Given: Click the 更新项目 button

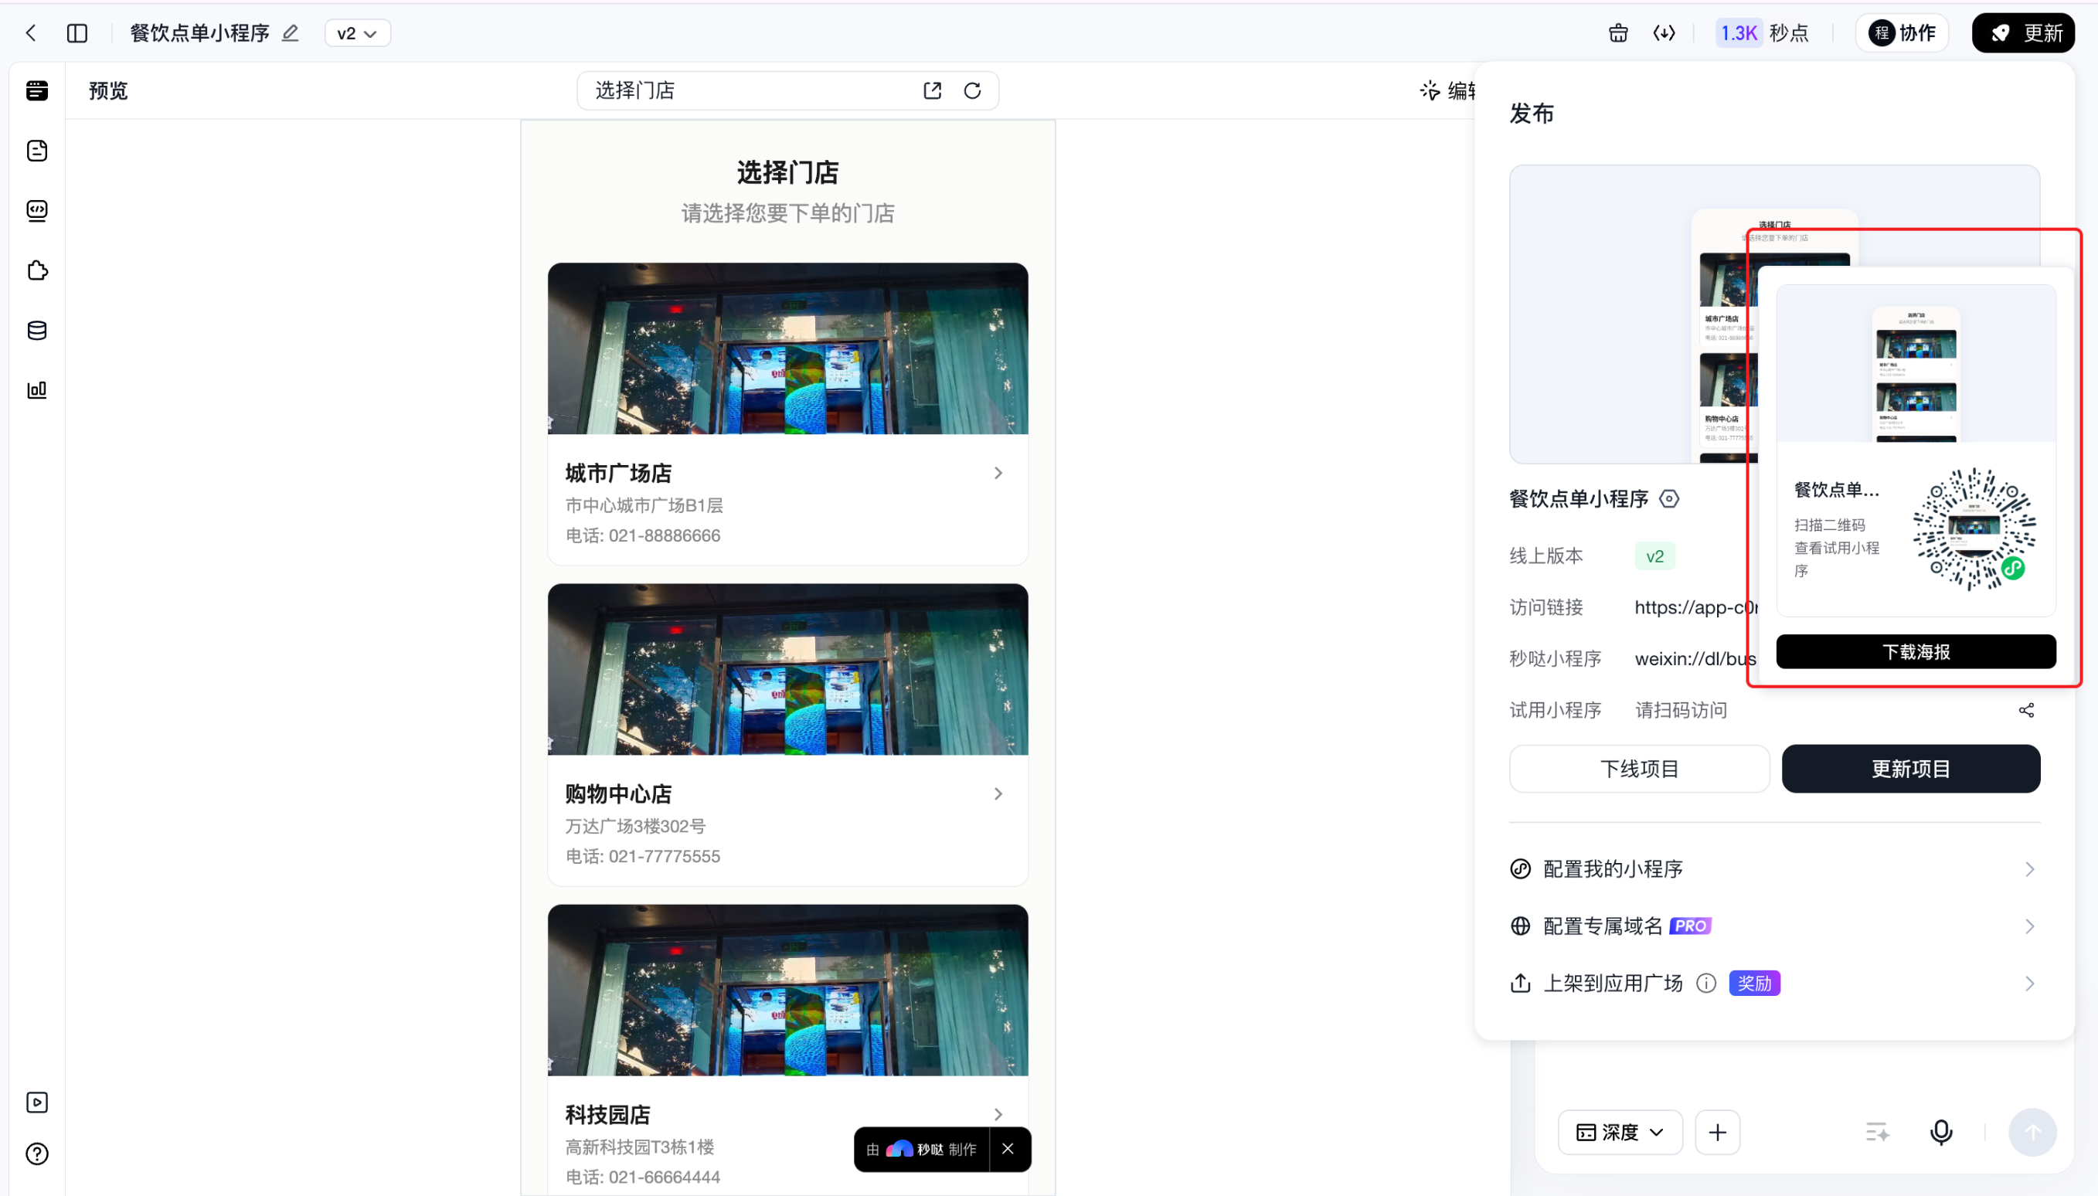Looking at the screenshot, I should click(x=1911, y=769).
